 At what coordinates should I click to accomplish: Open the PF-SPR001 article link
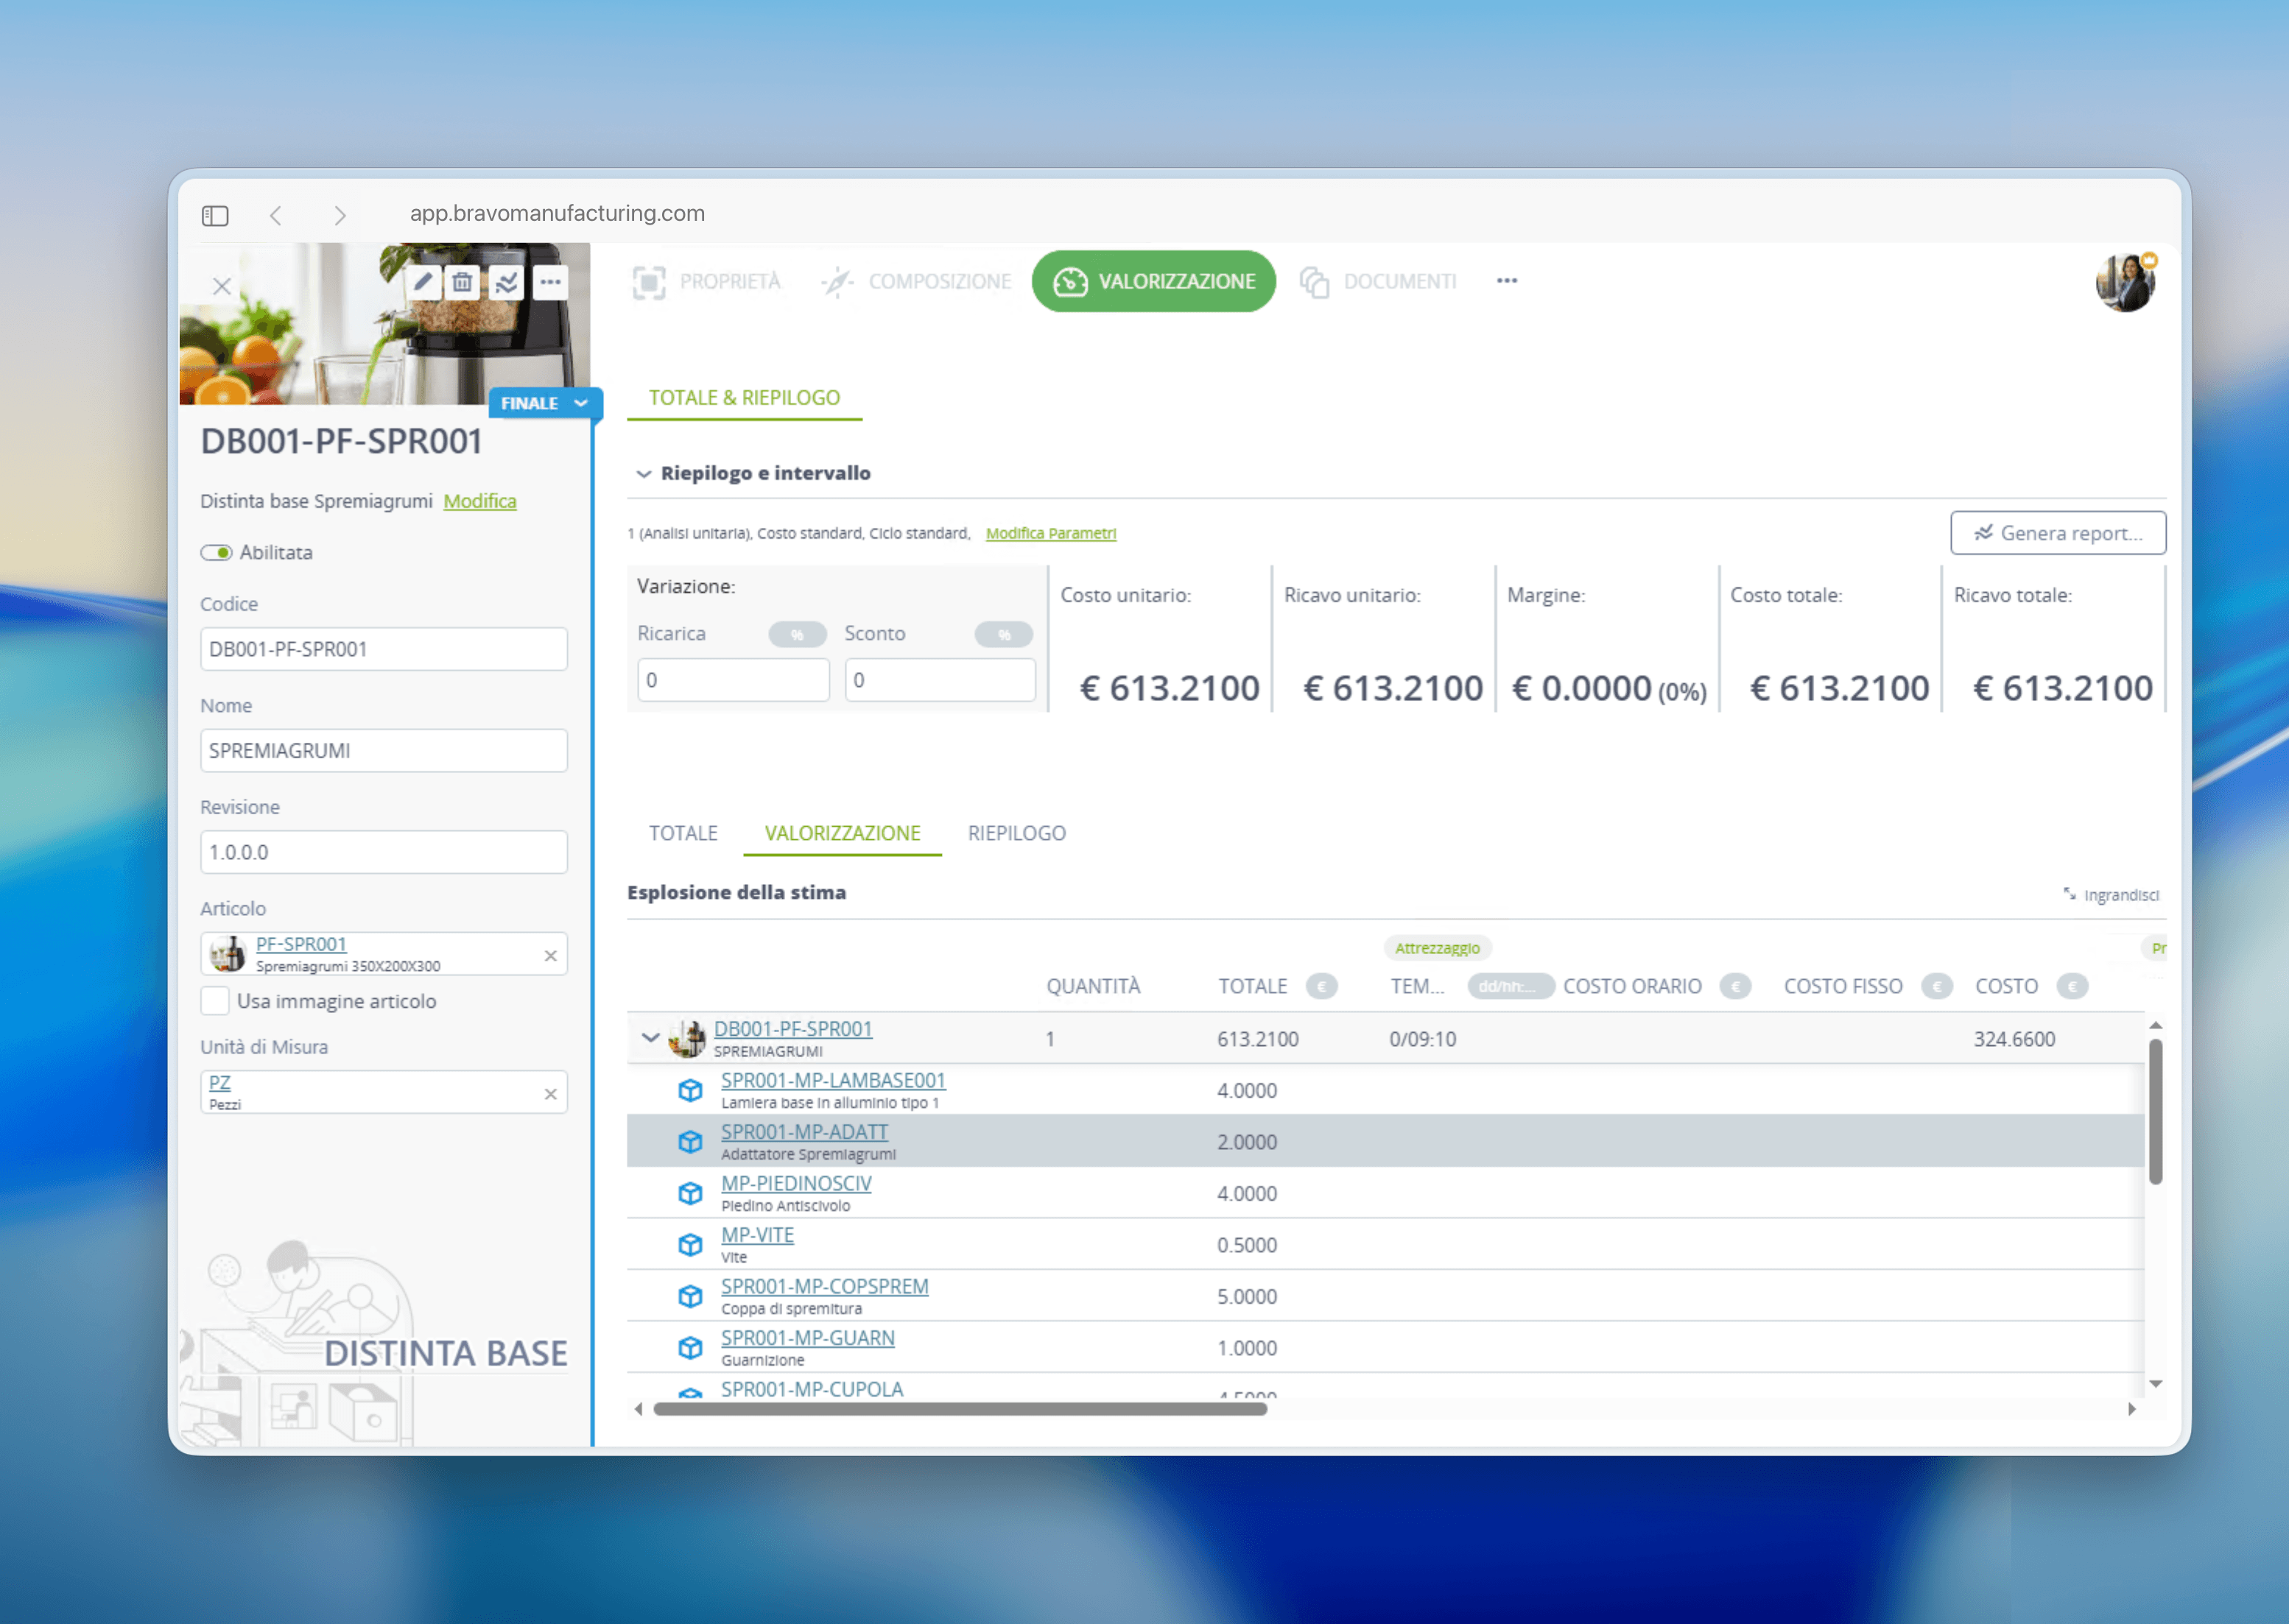point(301,944)
